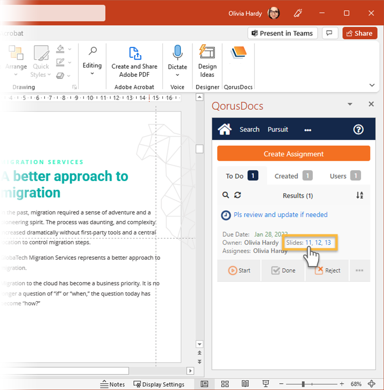The image size is (384, 390).
Task: Create and Share Adobe PDF
Action: (134, 61)
